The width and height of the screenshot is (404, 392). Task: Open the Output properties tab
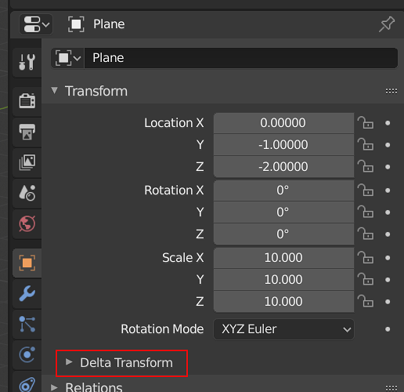(x=27, y=132)
